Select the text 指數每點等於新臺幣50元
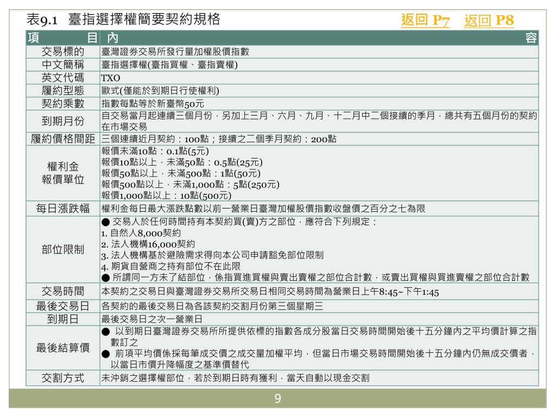The width and height of the screenshot is (556, 417). point(153,104)
